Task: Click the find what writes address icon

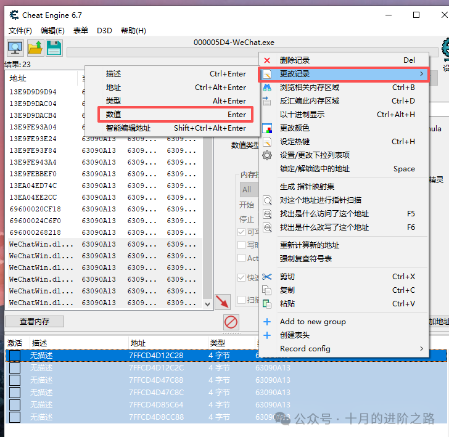Action: [267, 227]
